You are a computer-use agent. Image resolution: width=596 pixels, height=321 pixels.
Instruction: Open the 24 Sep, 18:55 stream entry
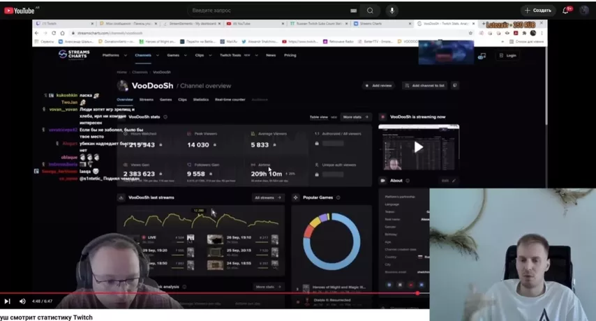243,264
